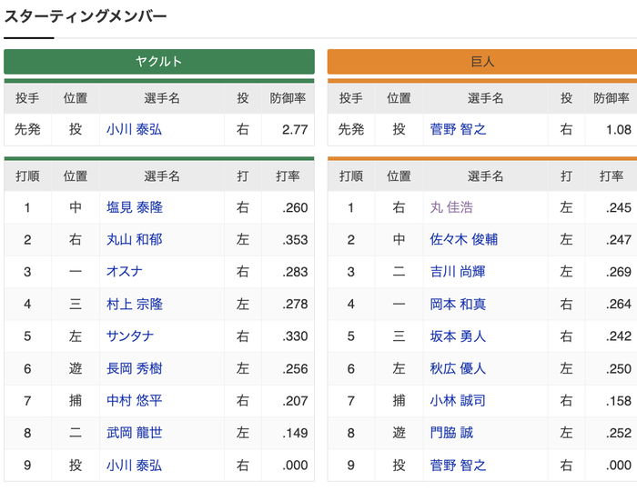This screenshot has width=637, height=491.
Task: Click the 打順 column header under 巨人
Action: point(351,176)
